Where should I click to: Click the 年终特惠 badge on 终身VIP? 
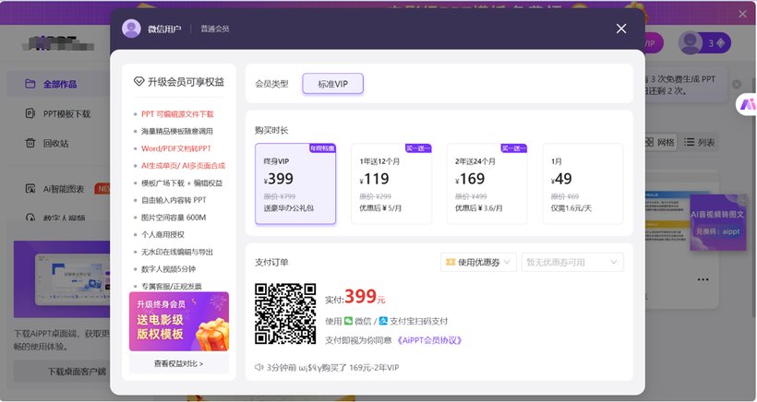pyautogui.click(x=322, y=148)
